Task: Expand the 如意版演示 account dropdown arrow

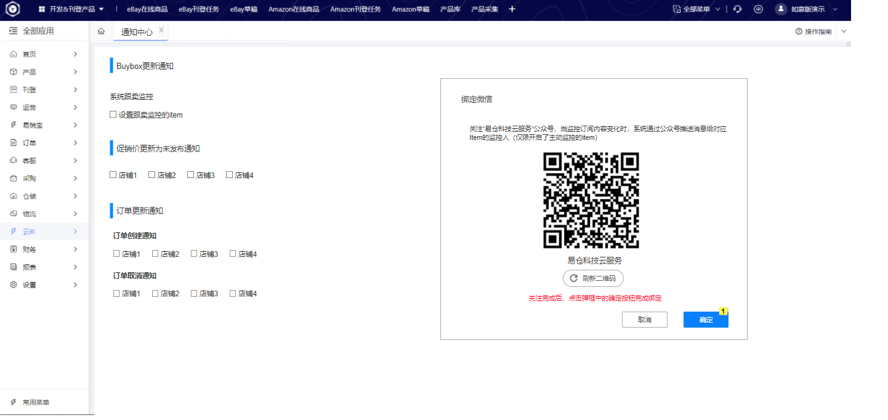Action: [834, 9]
